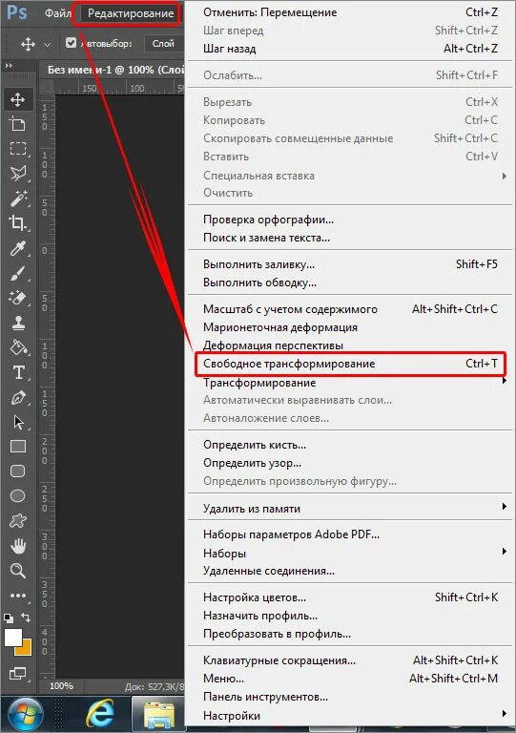Open the Редактирование menu

[131, 13]
